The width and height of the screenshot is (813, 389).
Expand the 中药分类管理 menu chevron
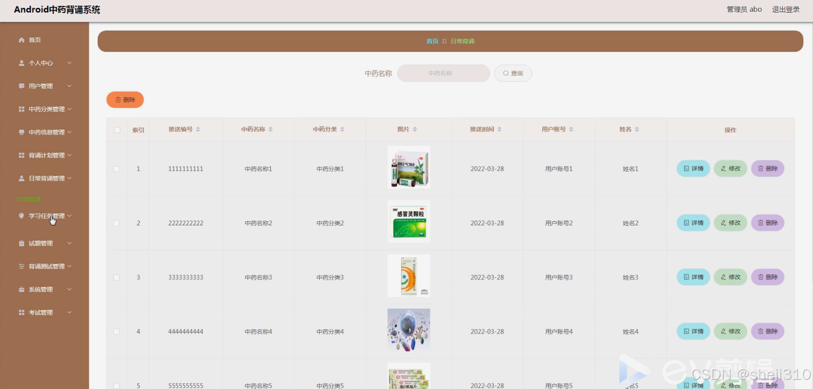[x=69, y=109]
